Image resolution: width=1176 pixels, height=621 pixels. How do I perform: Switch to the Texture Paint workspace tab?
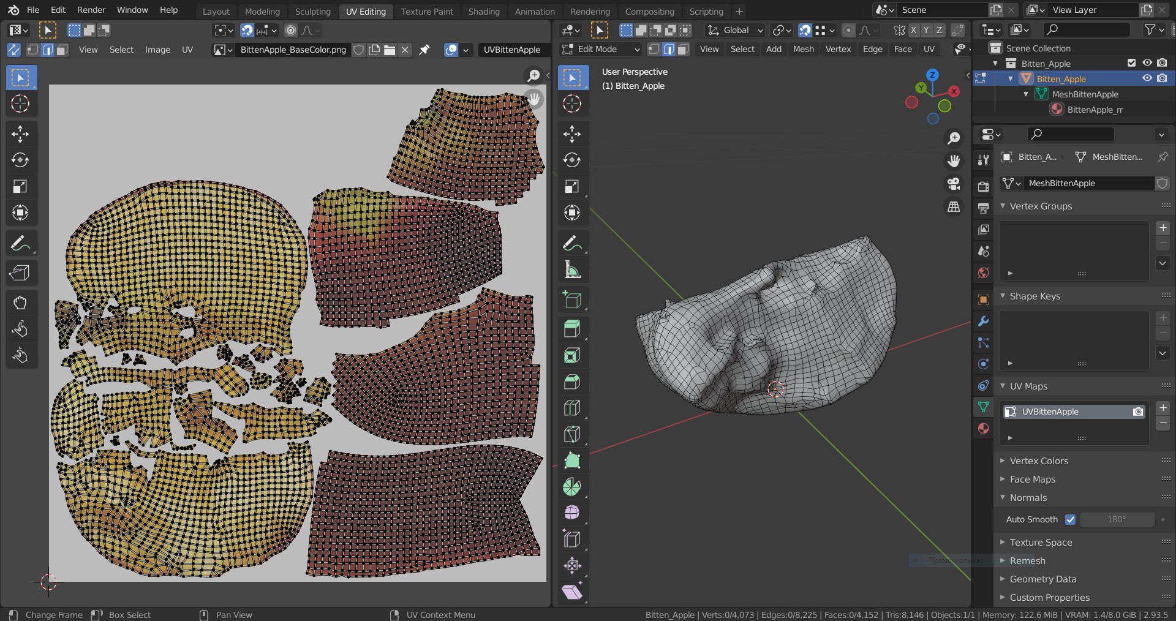427,11
